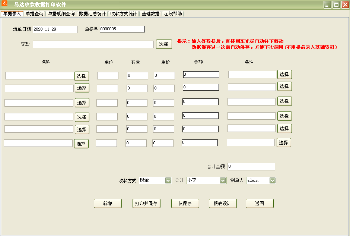Click the application logo icon in title bar
Image resolution: width=350 pixels, height=236 pixels.
(5, 4)
